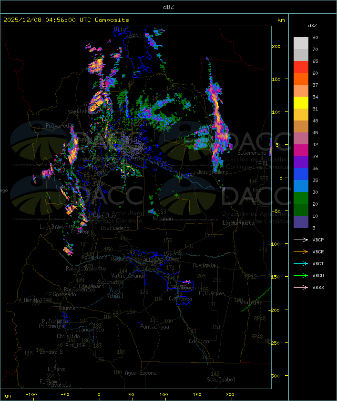This screenshot has height=401, width=337.
Task: Click the Lag.Diamante place label
Action: (57, 227)
